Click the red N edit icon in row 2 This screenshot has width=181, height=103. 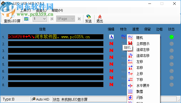tap(111, 44)
